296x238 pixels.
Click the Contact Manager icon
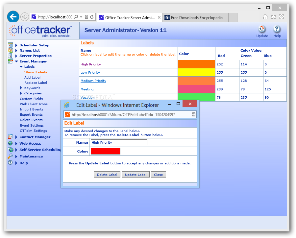coord(10,137)
